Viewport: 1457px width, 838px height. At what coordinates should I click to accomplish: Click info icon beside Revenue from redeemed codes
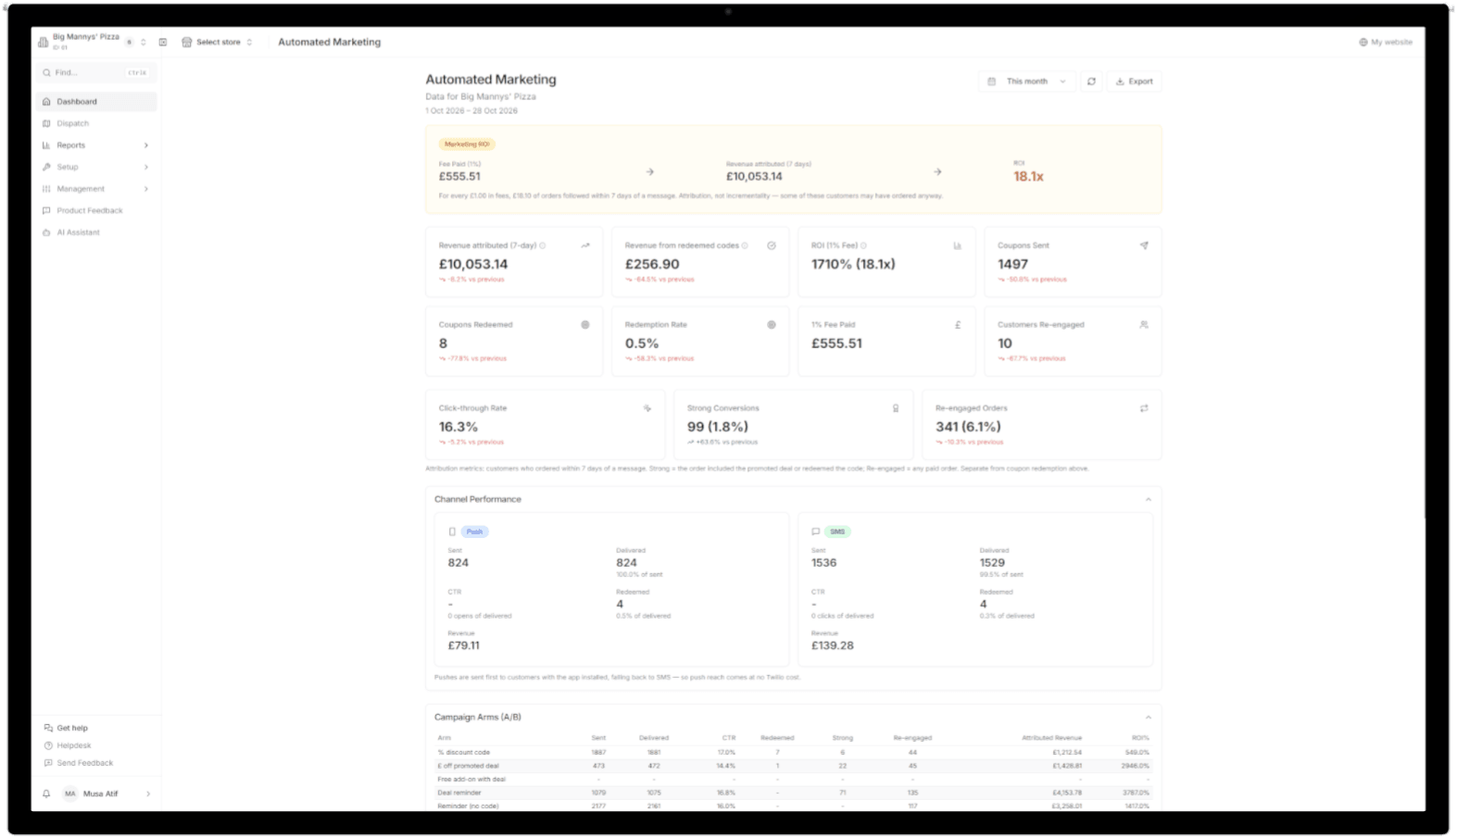745,245
